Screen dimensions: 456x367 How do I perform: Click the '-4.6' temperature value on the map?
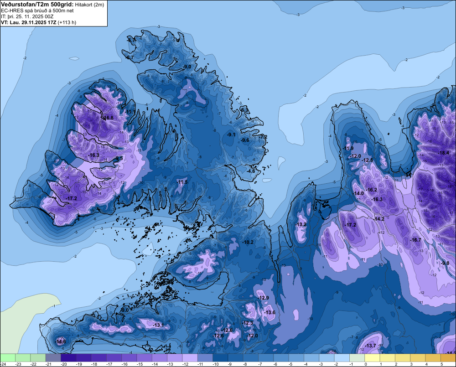(250, 171)
